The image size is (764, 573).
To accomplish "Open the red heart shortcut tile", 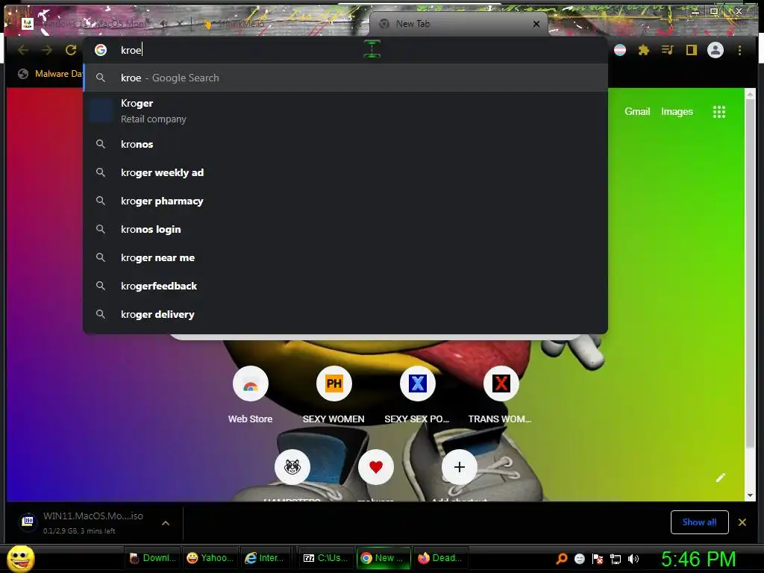I will click(x=376, y=467).
